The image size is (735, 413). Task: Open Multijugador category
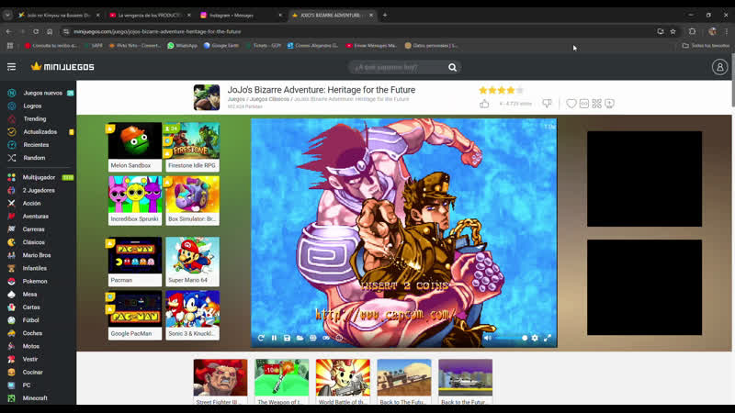pyautogui.click(x=39, y=177)
